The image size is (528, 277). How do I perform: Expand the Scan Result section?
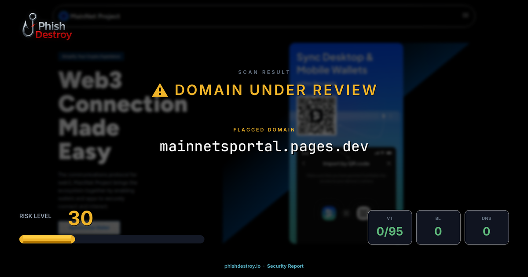pos(264,72)
